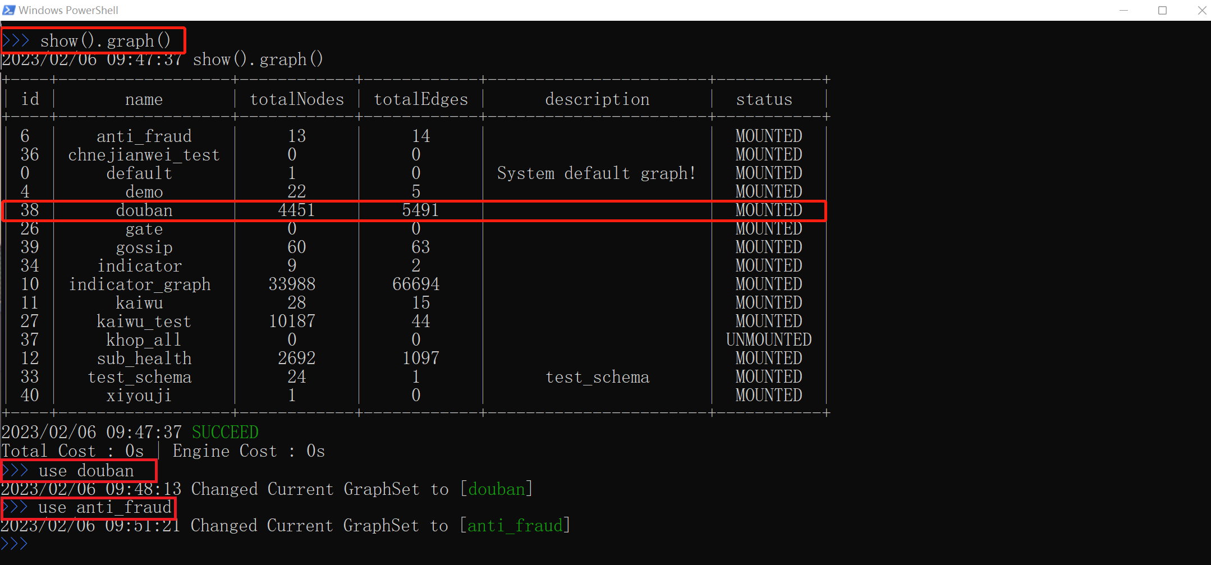Click douban's totalNodes value 4451

coord(297,210)
